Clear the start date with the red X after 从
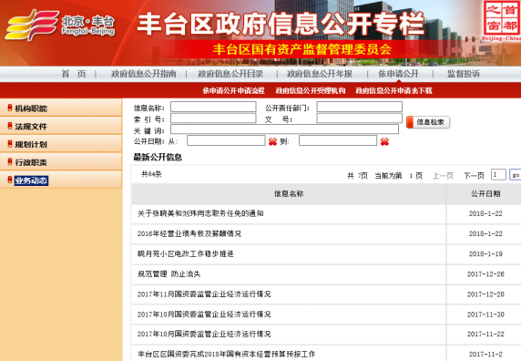This screenshot has width=521, height=361. 272,141
